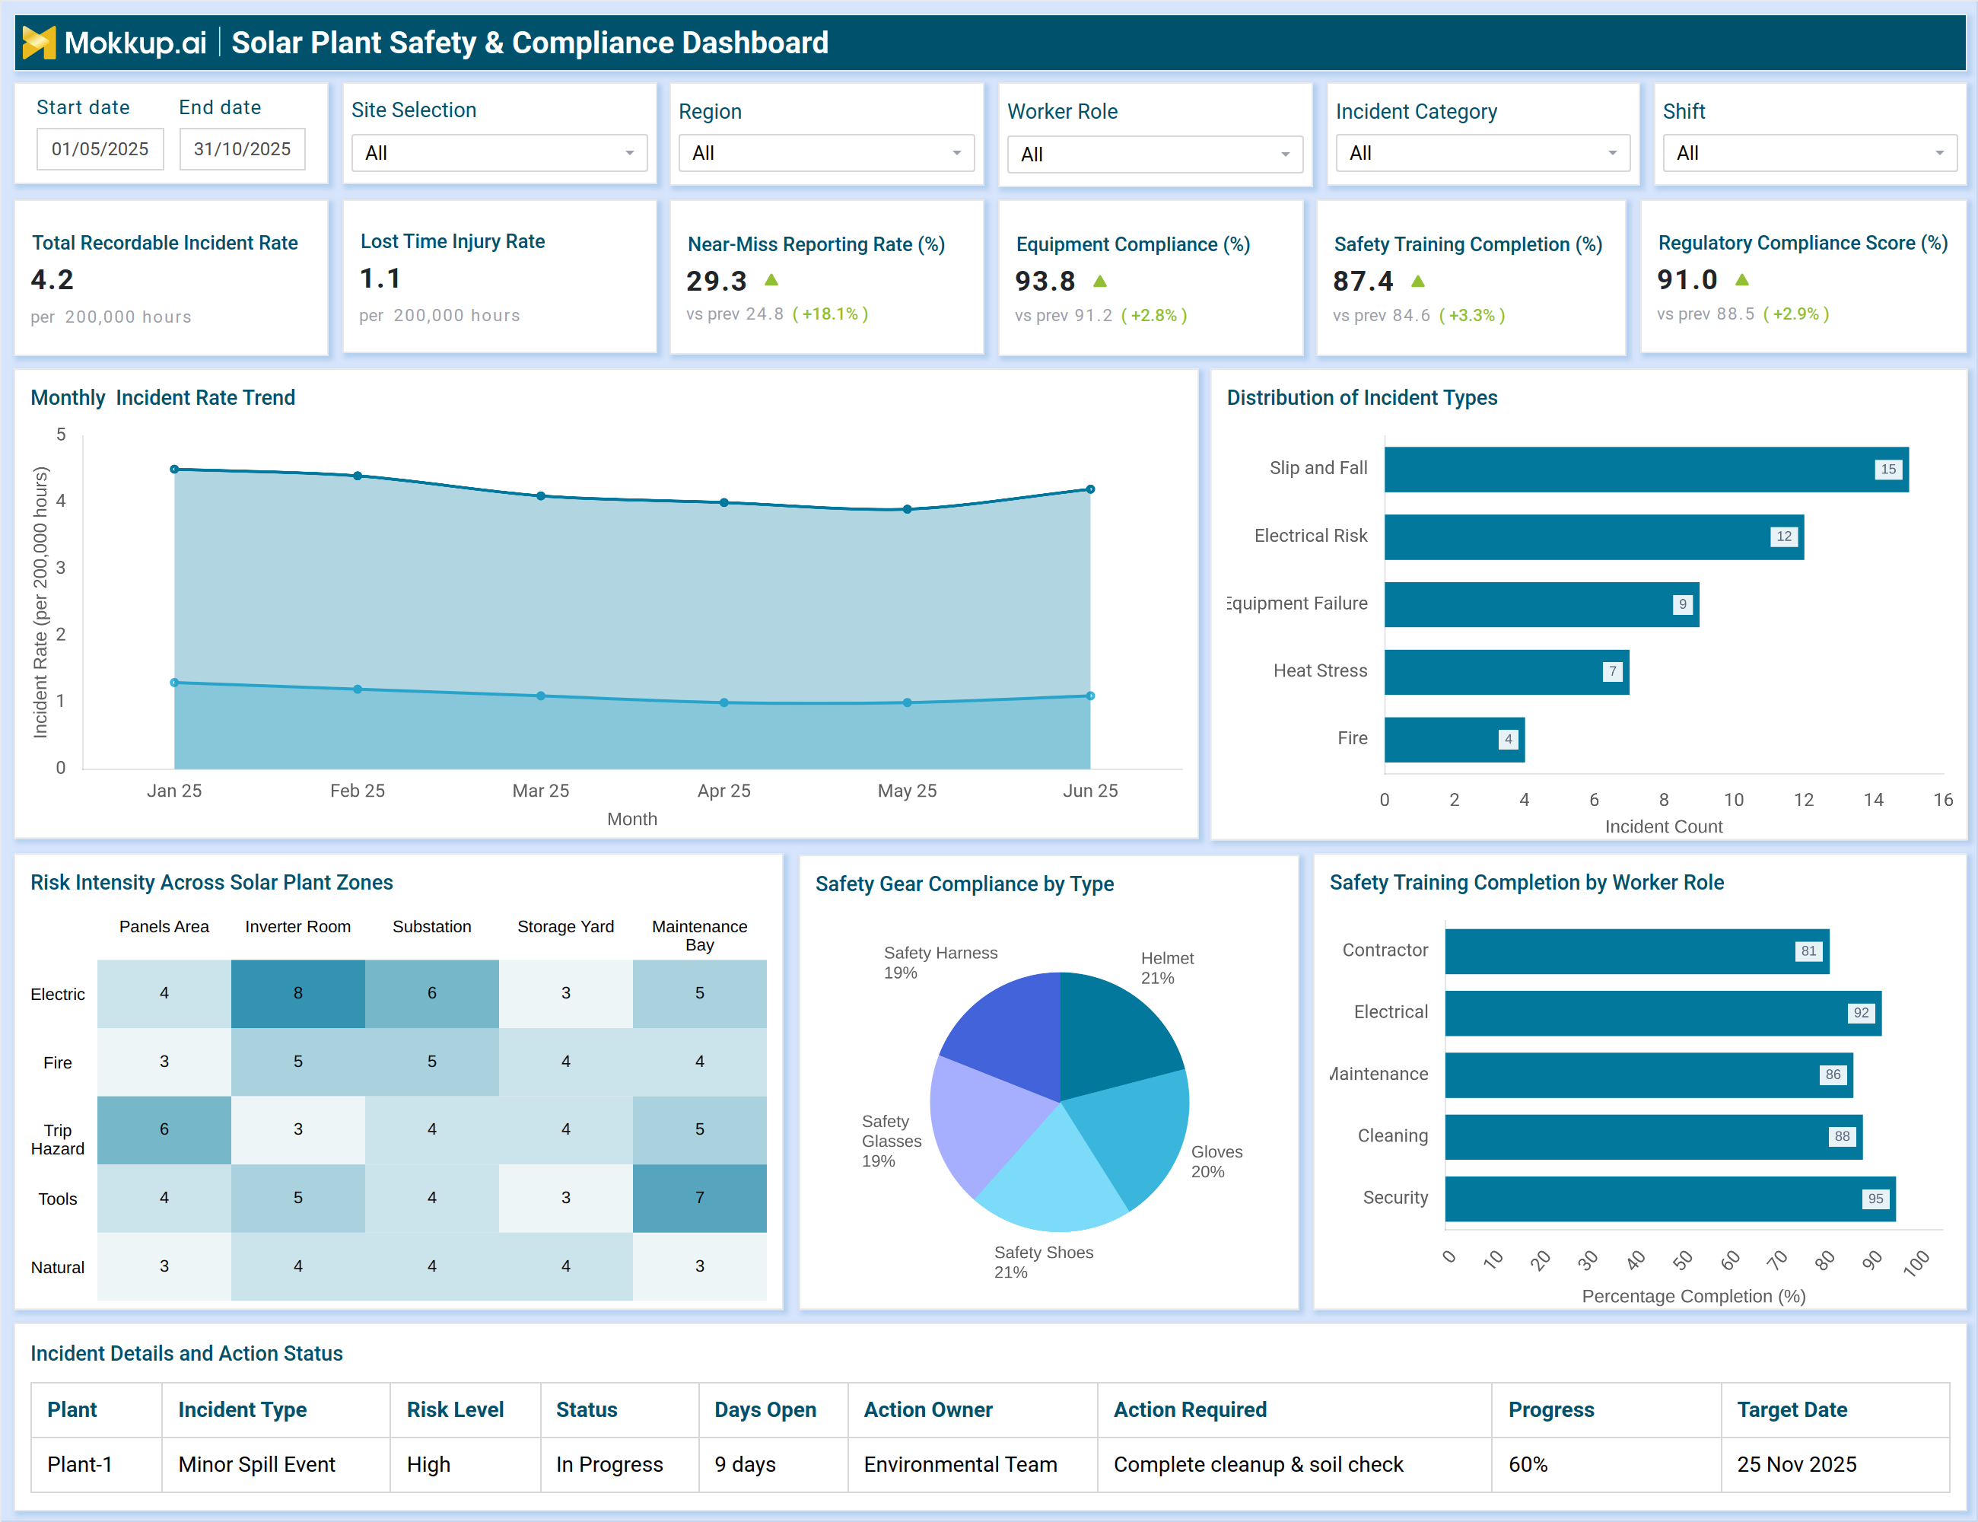Click the Safety Gear Compliance by Type title
This screenshot has height=1522, width=1978.
coord(965,884)
